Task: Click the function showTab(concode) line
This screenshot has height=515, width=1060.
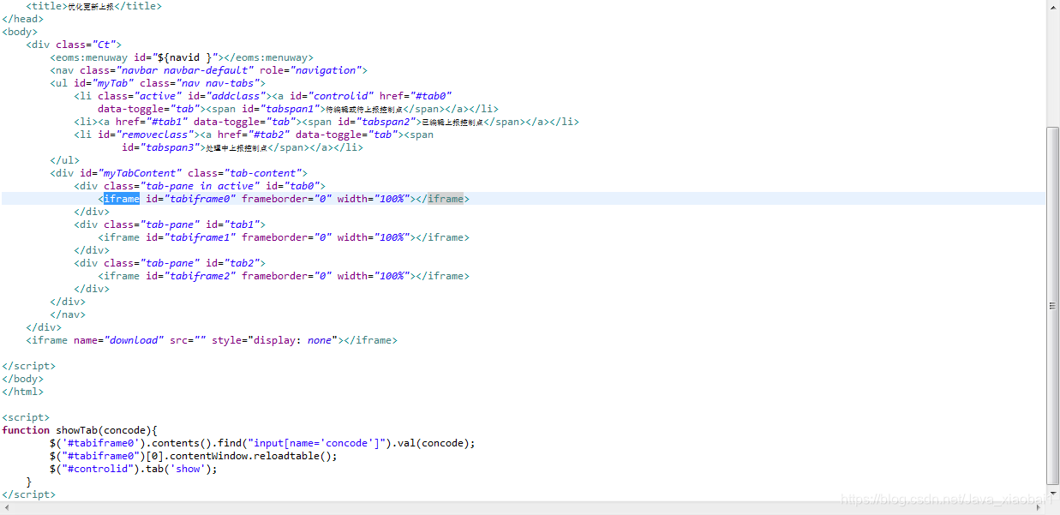Action: tap(80, 430)
